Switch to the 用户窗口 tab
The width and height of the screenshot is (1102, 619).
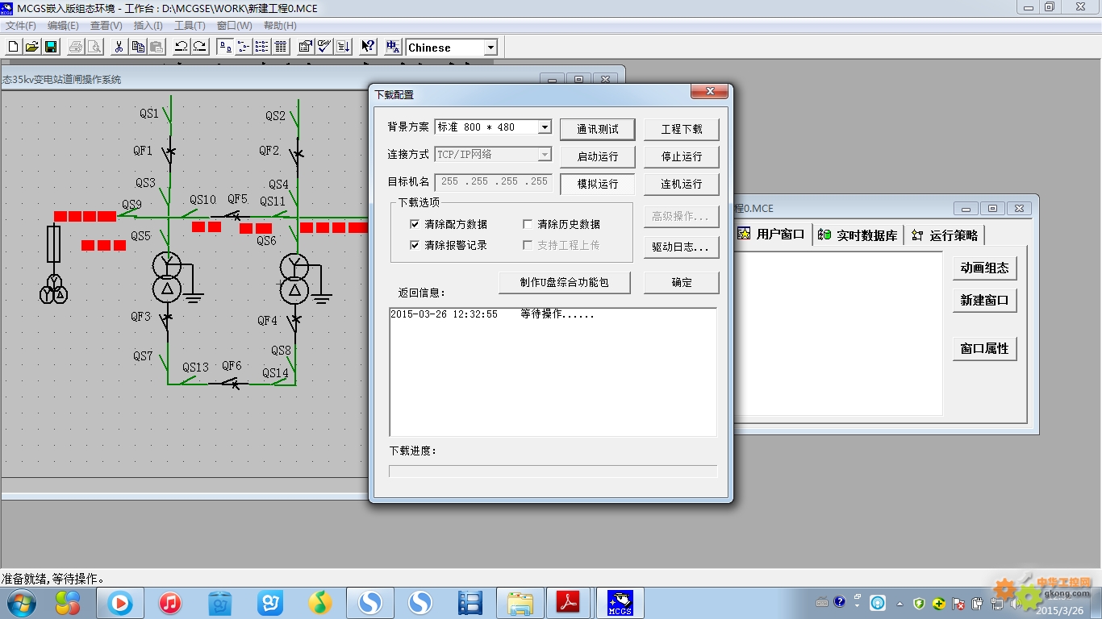[x=772, y=235]
